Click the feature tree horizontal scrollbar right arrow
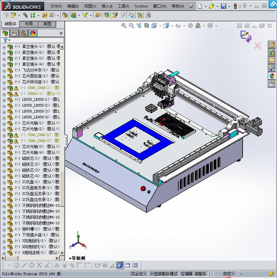 coord(57,258)
